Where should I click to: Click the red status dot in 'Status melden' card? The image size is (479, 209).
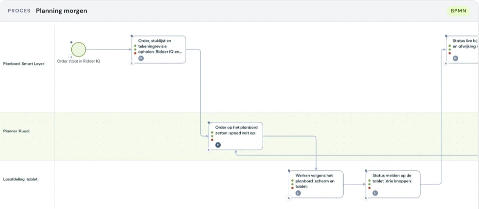[369, 188]
